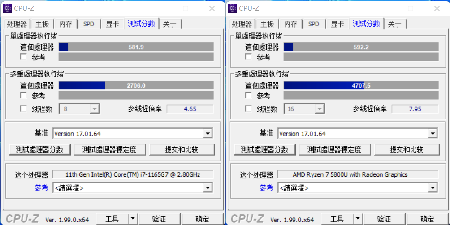Open thread count dropdown showing 8
This screenshot has width=450, height=225.
79,109
